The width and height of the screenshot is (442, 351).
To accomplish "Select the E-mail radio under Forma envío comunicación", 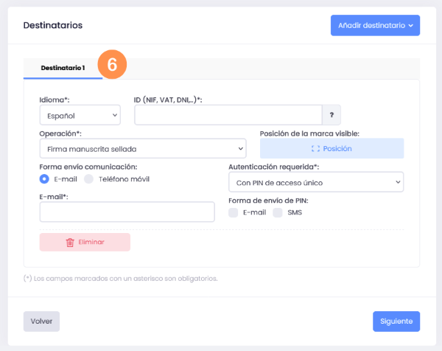I will [44, 179].
